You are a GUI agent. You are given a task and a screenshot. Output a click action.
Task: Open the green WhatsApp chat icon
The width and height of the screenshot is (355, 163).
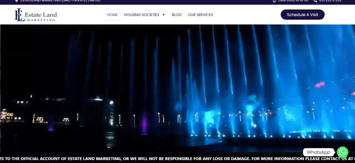343,152
